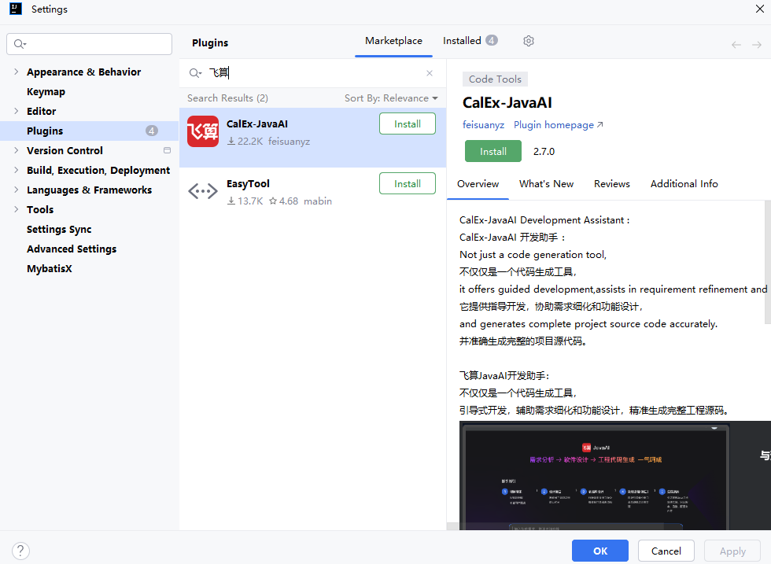Click the IntelliJ IDEA logo in title bar

[16, 9]
